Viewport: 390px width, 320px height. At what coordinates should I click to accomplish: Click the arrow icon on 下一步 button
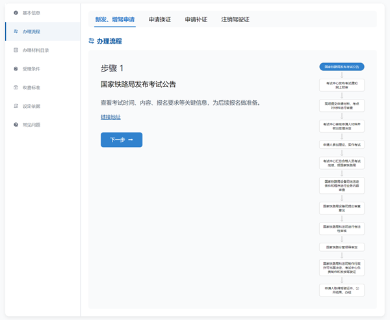click(131, 140)
